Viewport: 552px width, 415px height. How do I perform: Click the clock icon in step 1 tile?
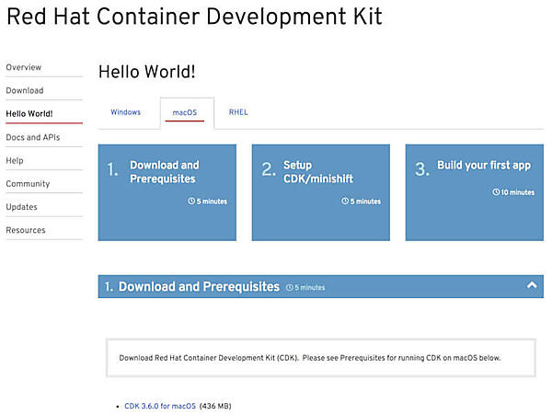[x=191, y=201]
